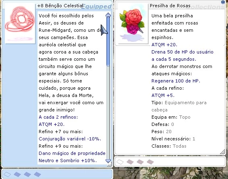The height and width of the screenshot is (179, 228).
Task: Select the first empty card slot under Presilha de Rosas
Action: [120, 162]
